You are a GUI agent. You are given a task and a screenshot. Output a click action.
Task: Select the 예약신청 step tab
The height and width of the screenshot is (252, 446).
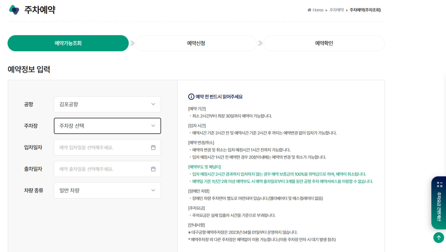click(196, 43)
